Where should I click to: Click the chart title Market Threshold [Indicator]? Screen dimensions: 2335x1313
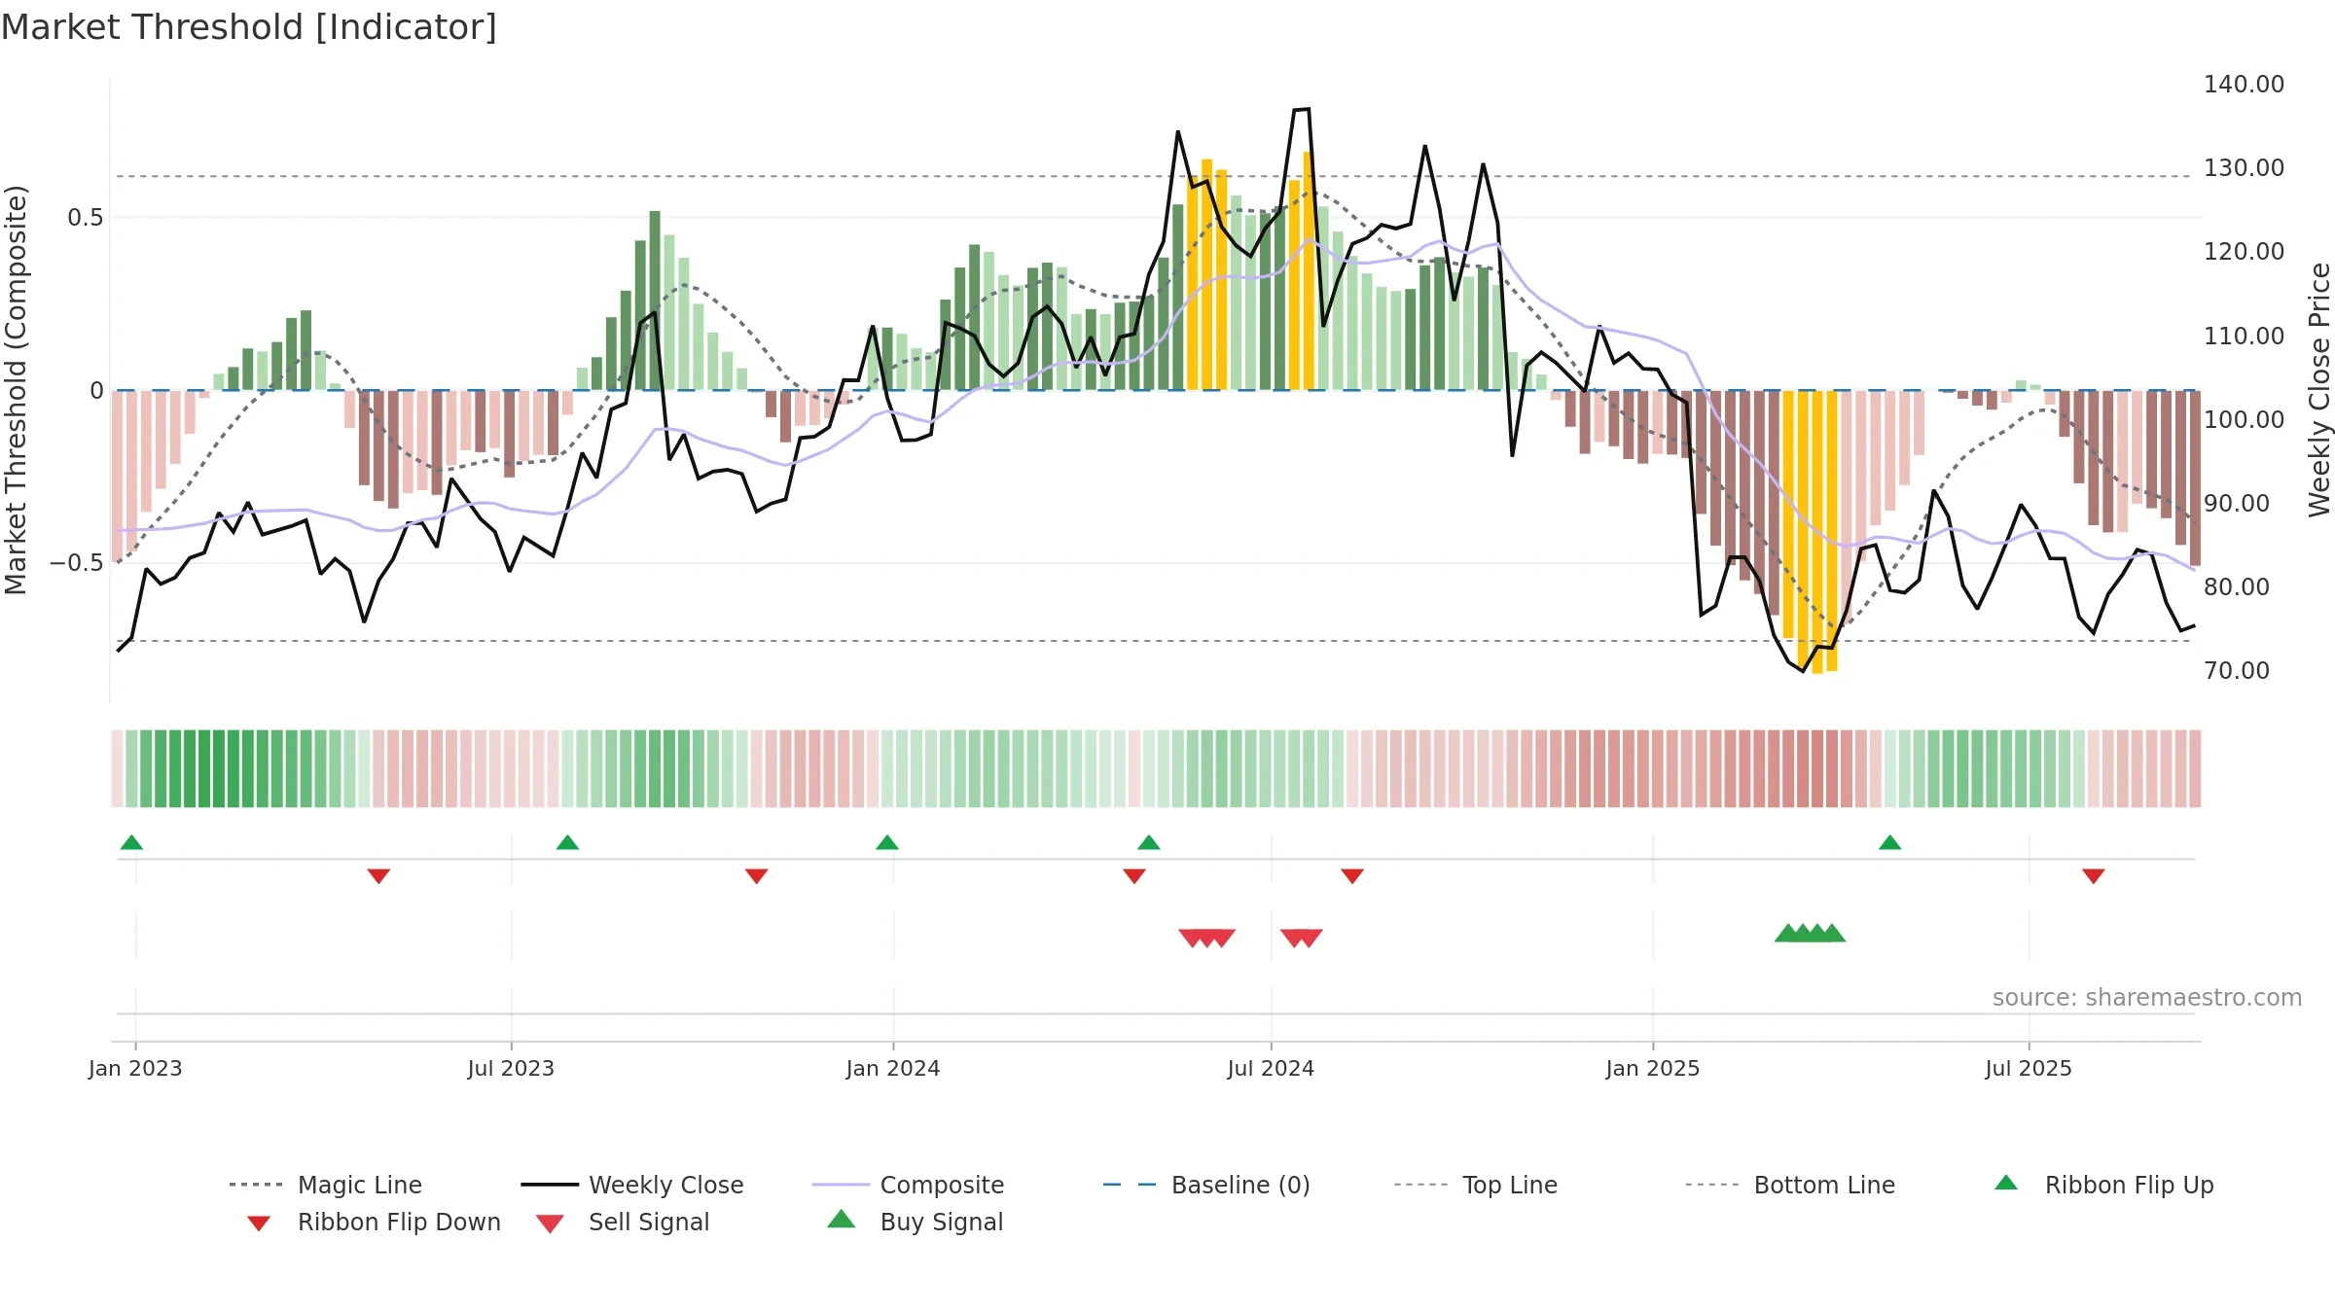tap(249, 27)
